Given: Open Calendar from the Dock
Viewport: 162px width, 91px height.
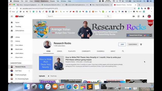Looking at the screenshot, I should pyautogui.click(x=62, y=86).
